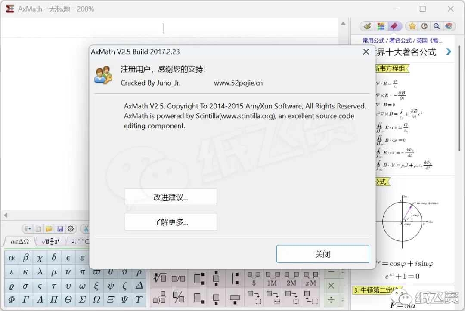Select the 1M spacing template

tap(272, 279)
